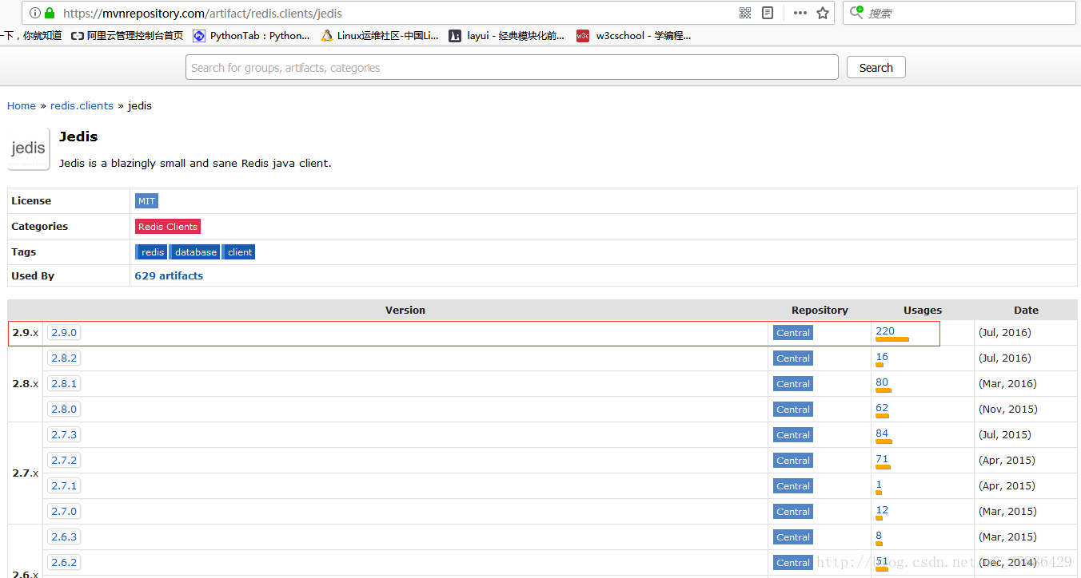Screen dimensions: 1081x578
Task: Open the 12 usages link
Action: click(x=882, y=510)
